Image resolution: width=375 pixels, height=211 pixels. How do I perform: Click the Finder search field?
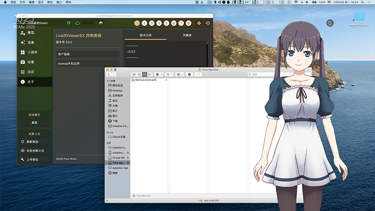[x=262, y=75]
